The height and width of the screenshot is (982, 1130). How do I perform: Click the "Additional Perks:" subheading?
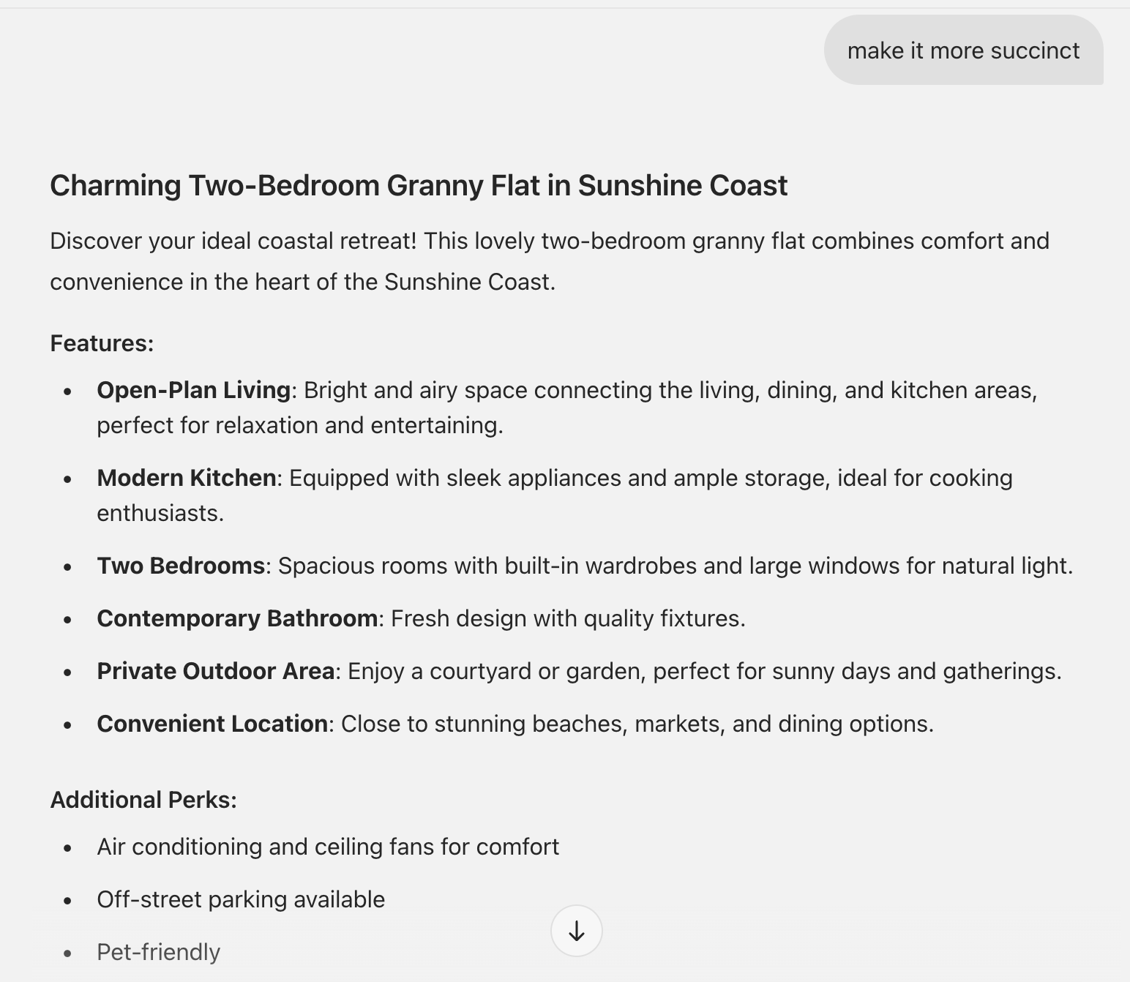coord(143,800)
